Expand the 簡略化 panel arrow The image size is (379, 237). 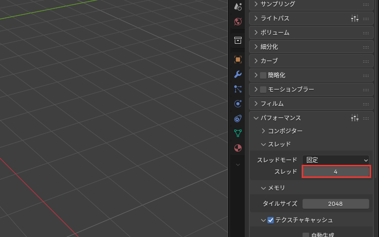[256, 75]
